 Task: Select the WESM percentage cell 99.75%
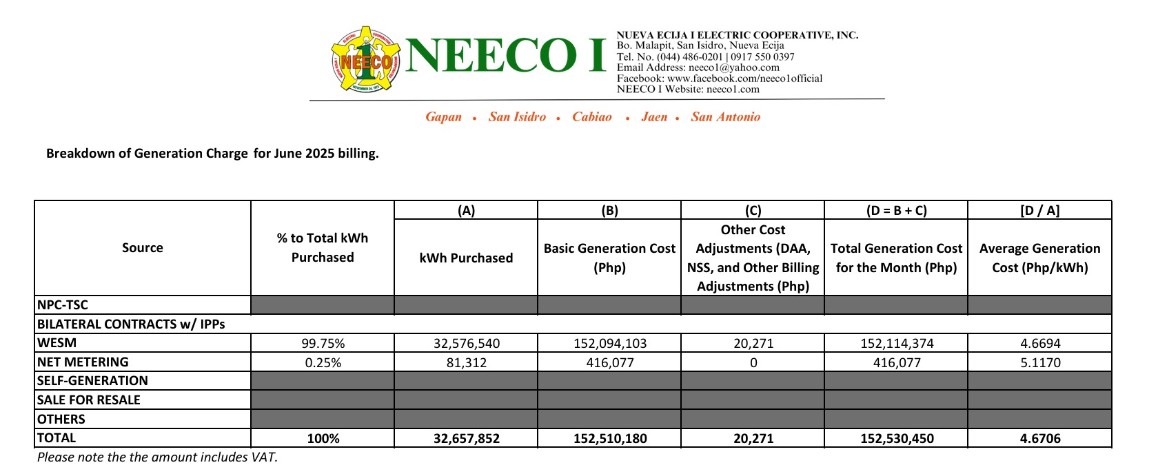[323, 344]
